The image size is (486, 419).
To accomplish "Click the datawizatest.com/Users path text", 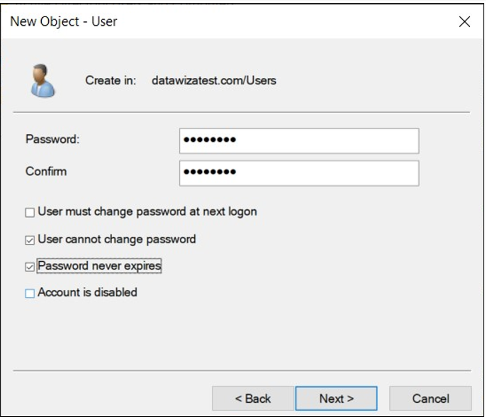I will point(214,81).
